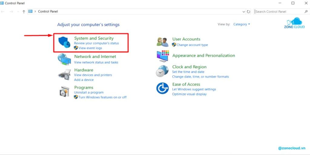310x155 pixels.
Task: Open Change date, time, or number formats
Action: click(200, 77)
